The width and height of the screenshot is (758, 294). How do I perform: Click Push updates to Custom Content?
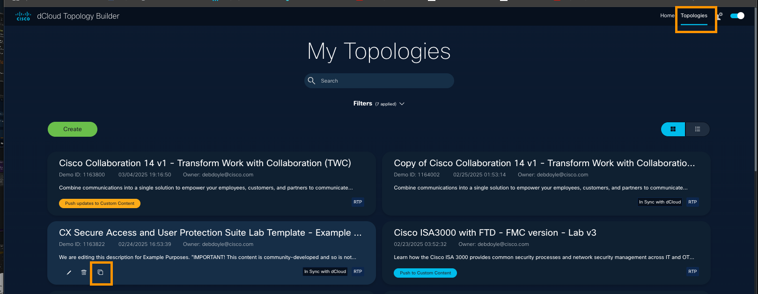click(x=100, y=203)
